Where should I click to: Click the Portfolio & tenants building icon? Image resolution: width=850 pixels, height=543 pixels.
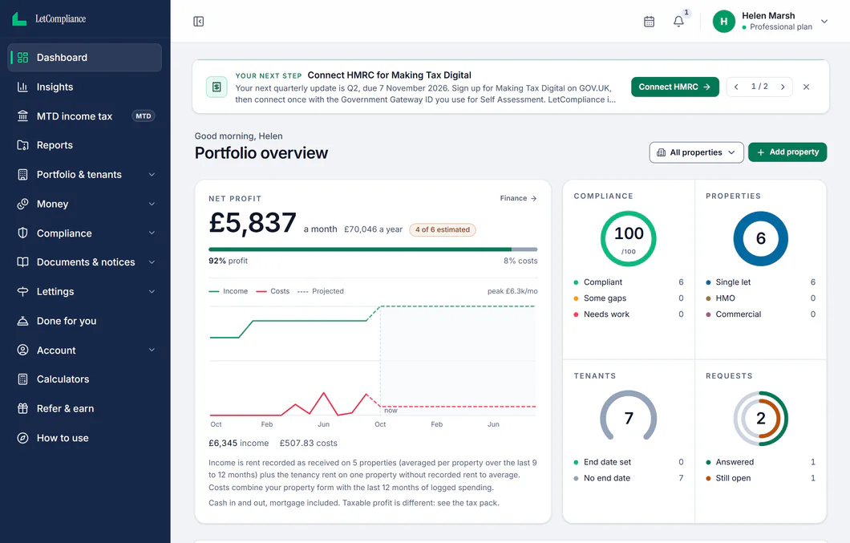pyautogui.click(x=22, y=175)
